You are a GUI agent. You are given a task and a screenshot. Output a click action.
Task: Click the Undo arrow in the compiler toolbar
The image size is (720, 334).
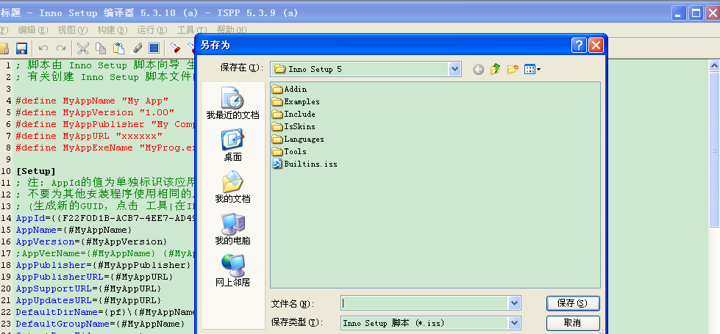pos(43,48)
